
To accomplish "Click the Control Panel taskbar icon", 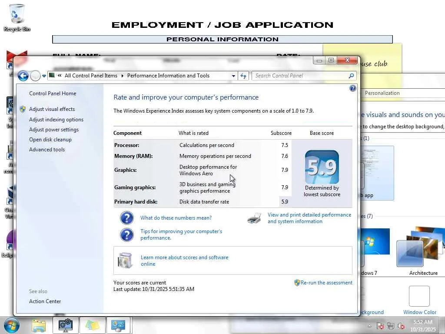I will [x=118, y=325].
